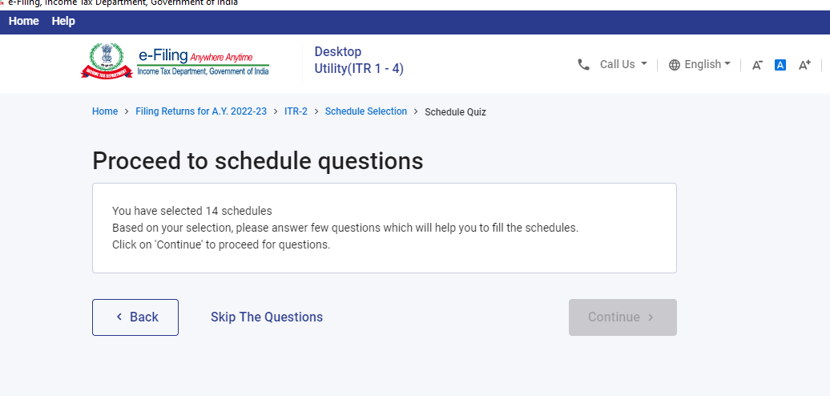Reset to default font size (blue A)
The height and width of the screenshot is (396, 830).
(780, 65)
